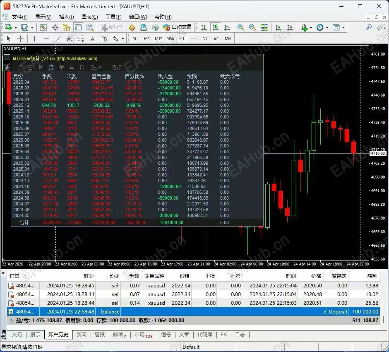
Task: Collapse the MTDriver statistics panel
Action: 7,58
